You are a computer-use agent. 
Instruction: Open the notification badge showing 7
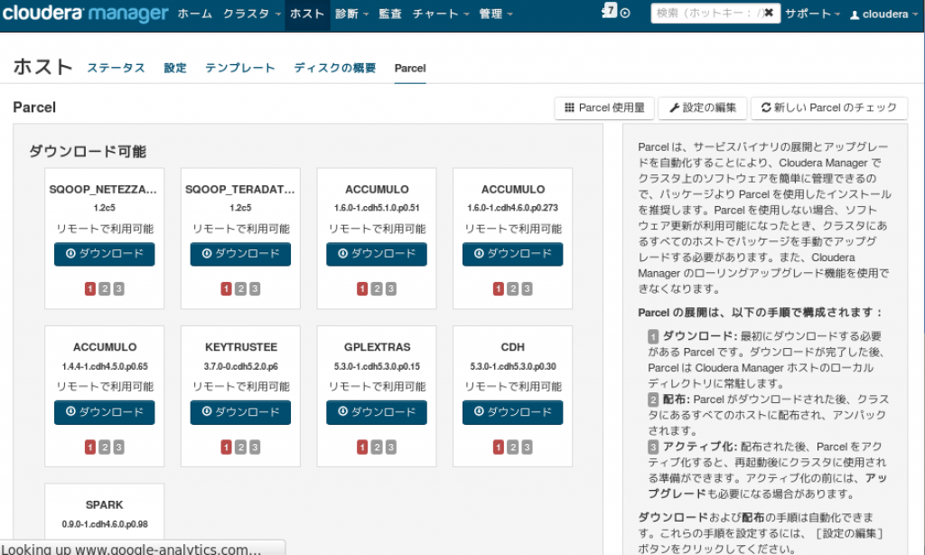610,11
